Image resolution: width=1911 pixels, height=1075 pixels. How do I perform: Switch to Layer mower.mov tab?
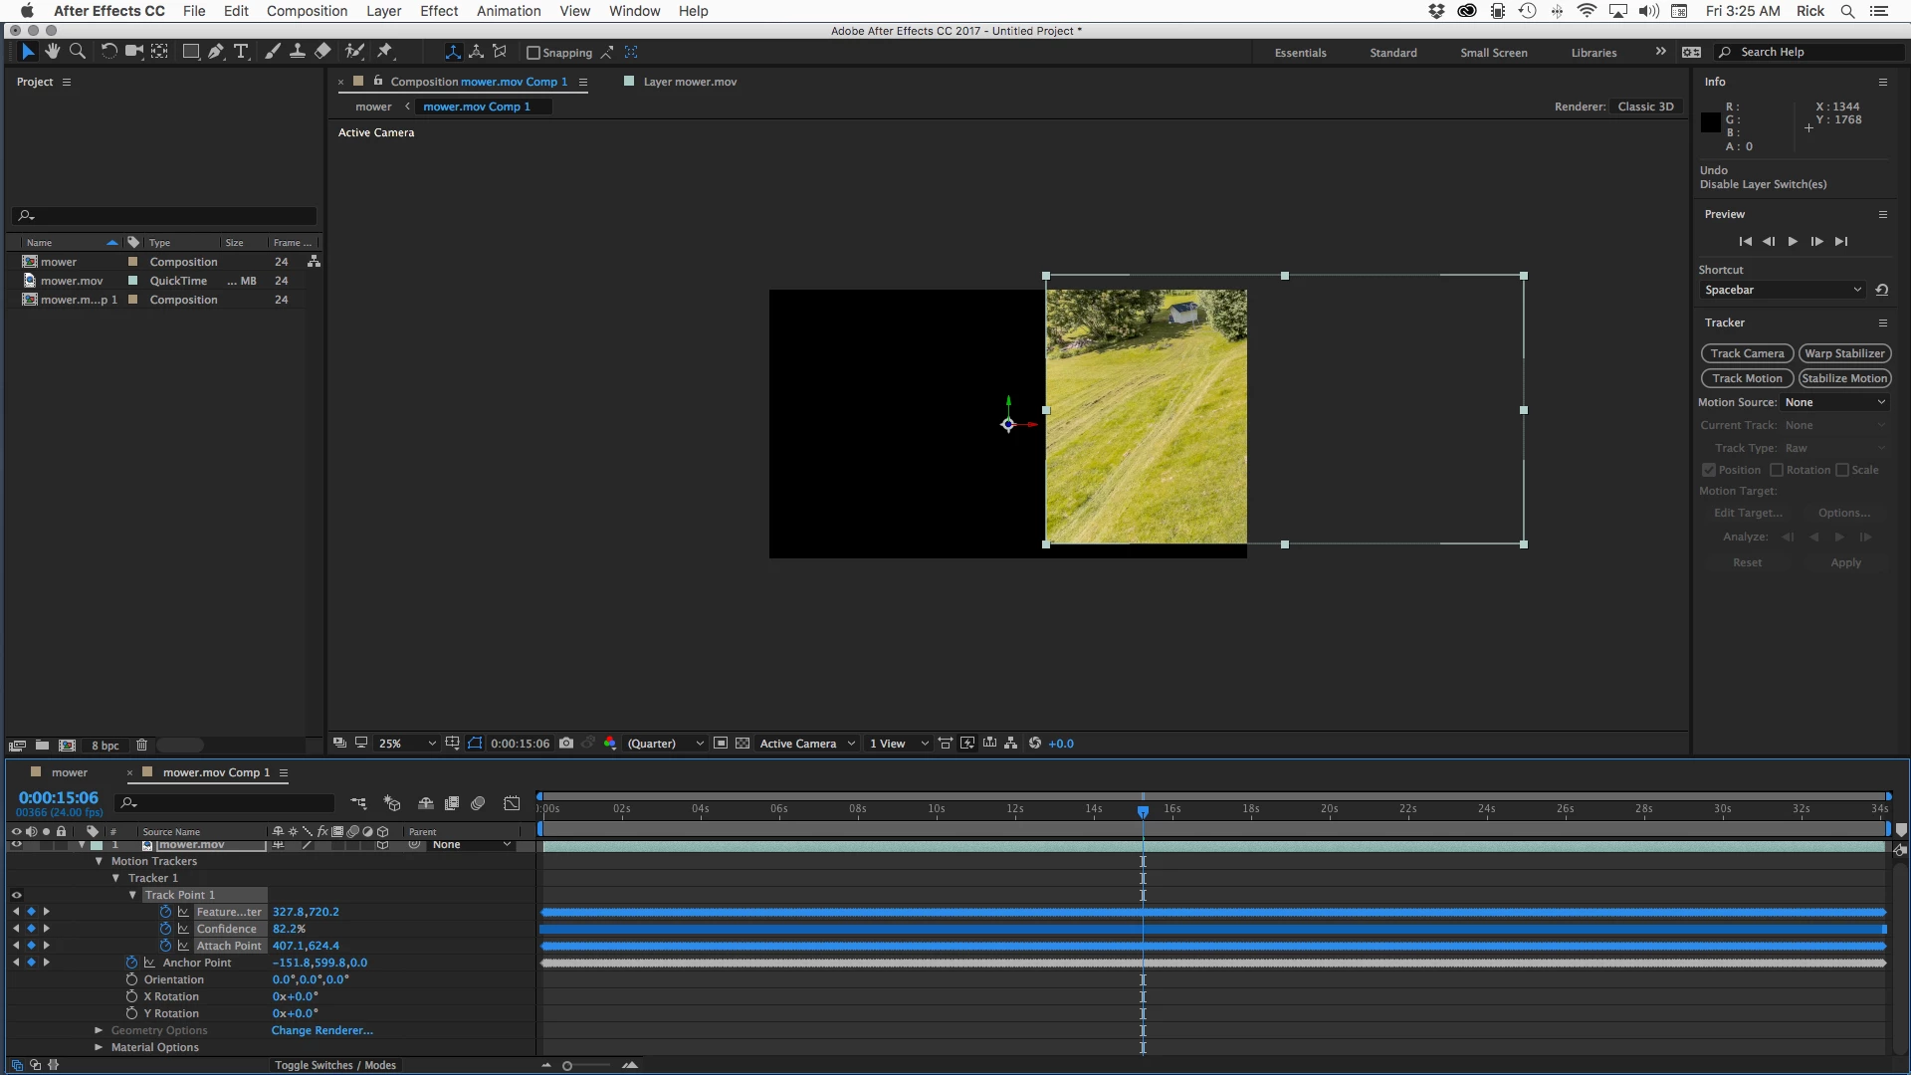[x=689, y=82]
